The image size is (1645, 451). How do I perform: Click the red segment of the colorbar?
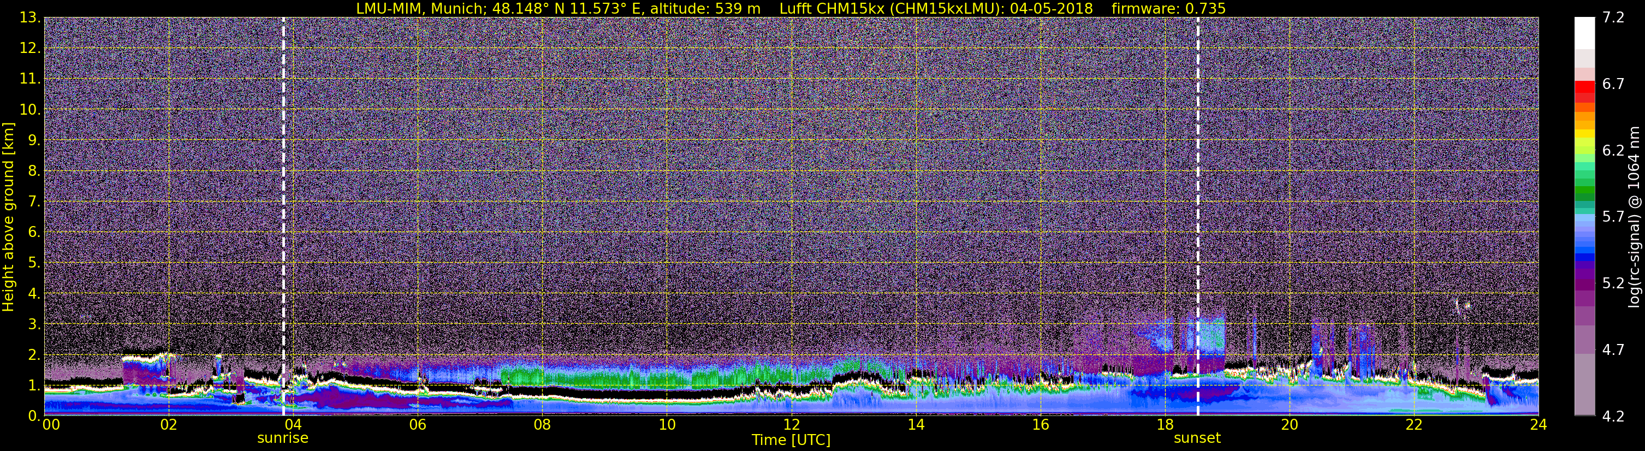pos(1584,87)
